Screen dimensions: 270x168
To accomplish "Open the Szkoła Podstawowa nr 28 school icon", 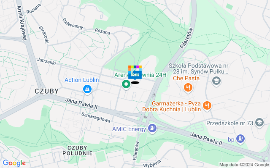I will pyautogui.click(x=216, y=81).
